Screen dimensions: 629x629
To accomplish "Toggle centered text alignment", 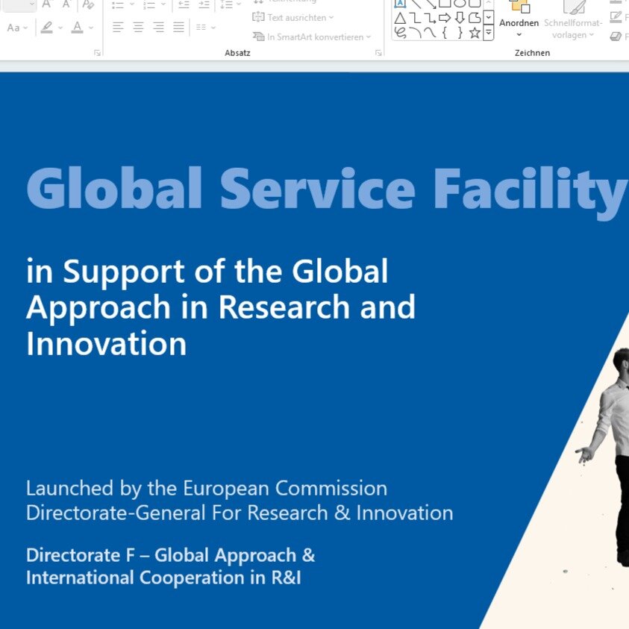I will coord(138,28).
